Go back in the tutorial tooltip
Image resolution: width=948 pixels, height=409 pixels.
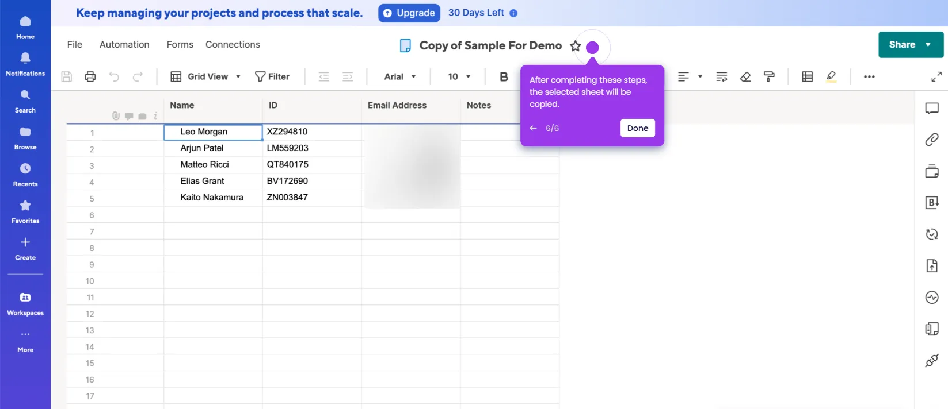tap(534, 128)
